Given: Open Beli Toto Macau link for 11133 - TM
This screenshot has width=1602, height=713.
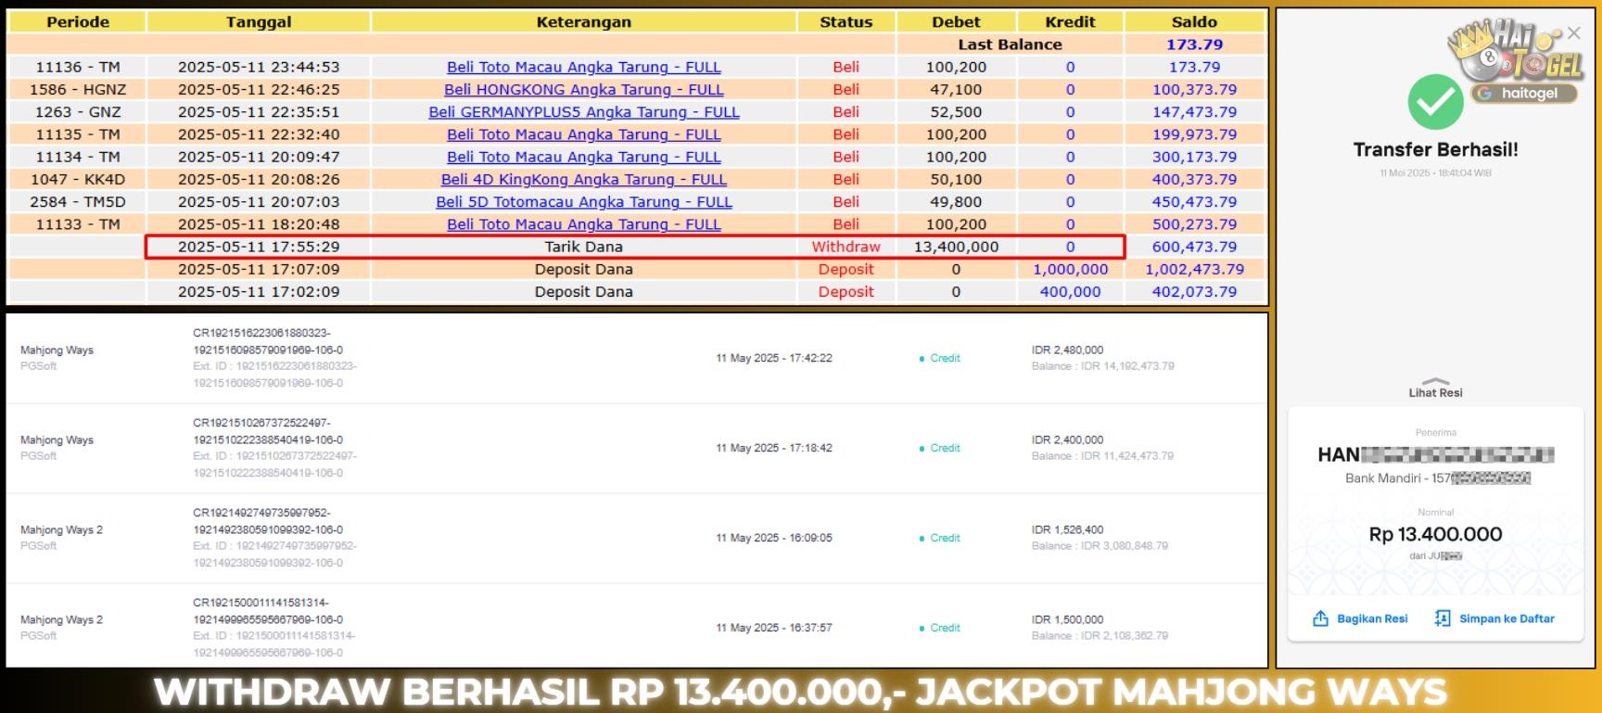Looking at the screenshot, I should click(583, 224).
